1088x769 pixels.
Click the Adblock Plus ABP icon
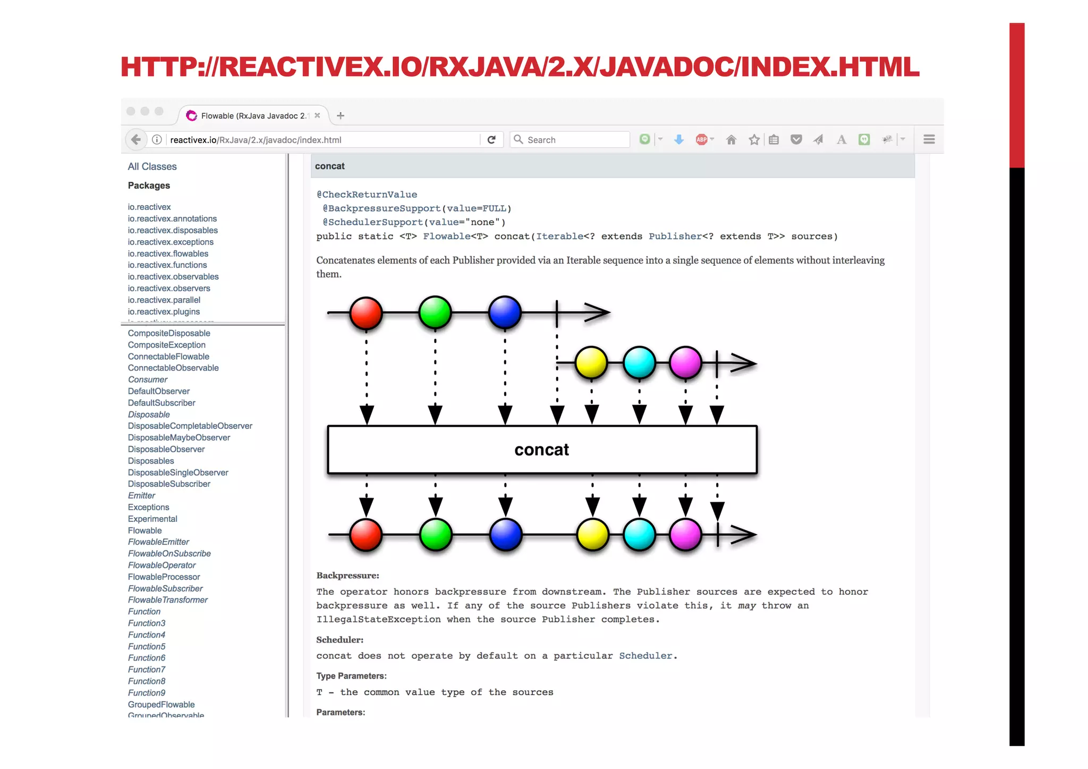701,140
